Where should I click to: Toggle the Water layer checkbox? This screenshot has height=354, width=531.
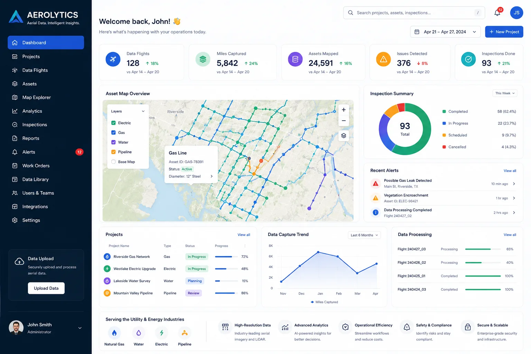[113, 142]
